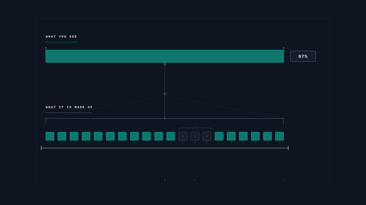Click the teal X marker beneath the wide bar
The height and width of the screenshot is (205, 366).
pos(165,63)
